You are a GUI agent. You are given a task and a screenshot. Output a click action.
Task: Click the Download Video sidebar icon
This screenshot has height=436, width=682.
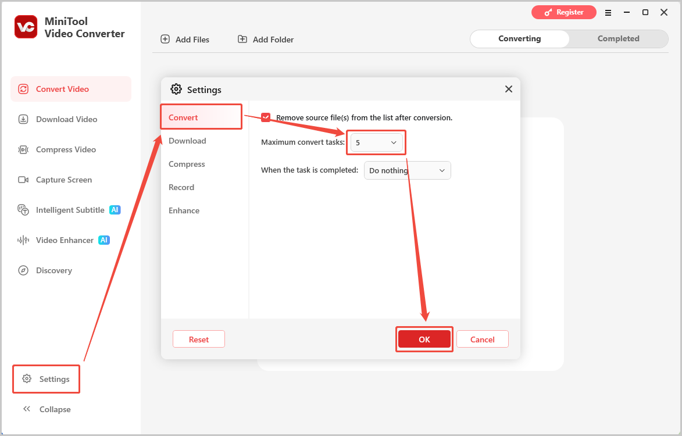(x=23, y=119)
